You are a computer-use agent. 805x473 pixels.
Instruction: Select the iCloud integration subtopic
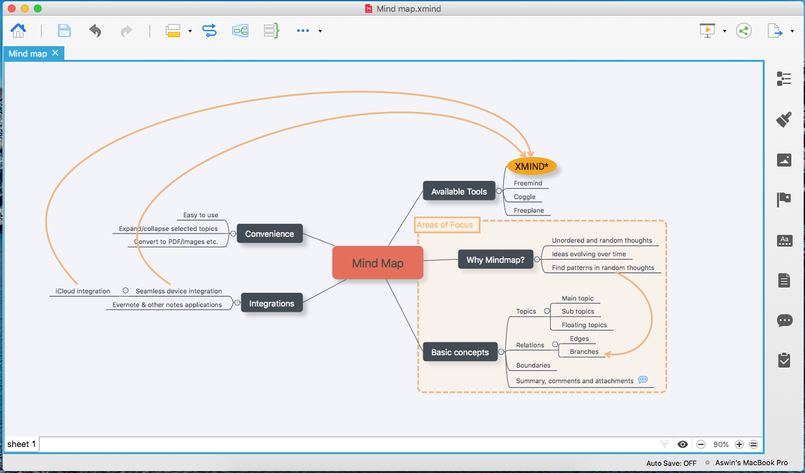83,291
